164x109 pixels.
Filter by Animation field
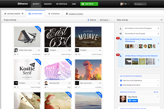[98, 87]
